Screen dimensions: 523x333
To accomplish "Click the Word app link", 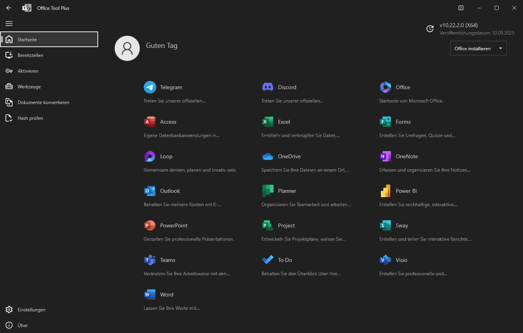I will click(166, 295).
